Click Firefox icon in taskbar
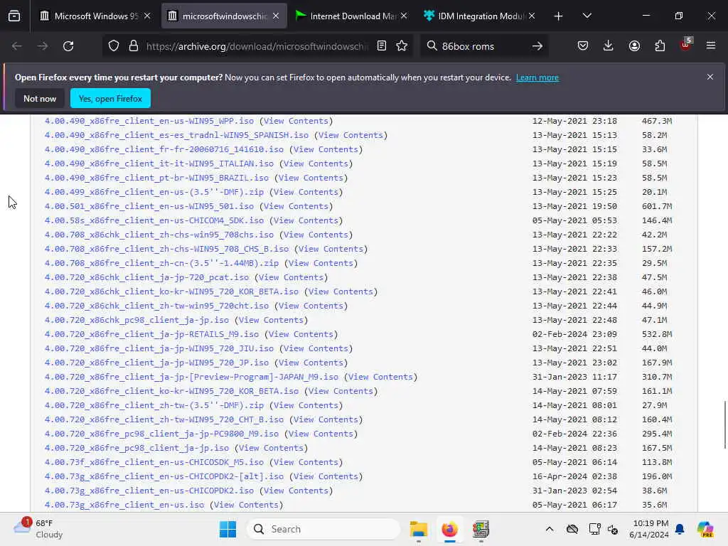This screenshot has width=728, height=546. point(449,529)
